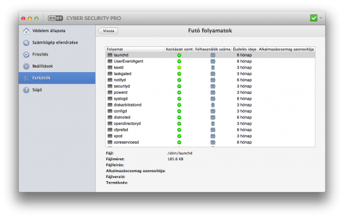
Task: Select the taskgated process name
Action: pyautogui.click(x=123, y=74)
